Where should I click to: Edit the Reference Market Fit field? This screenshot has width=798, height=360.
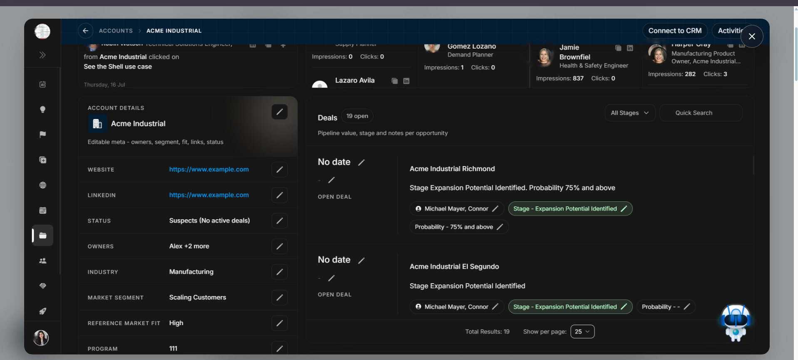tap(280, 323)
